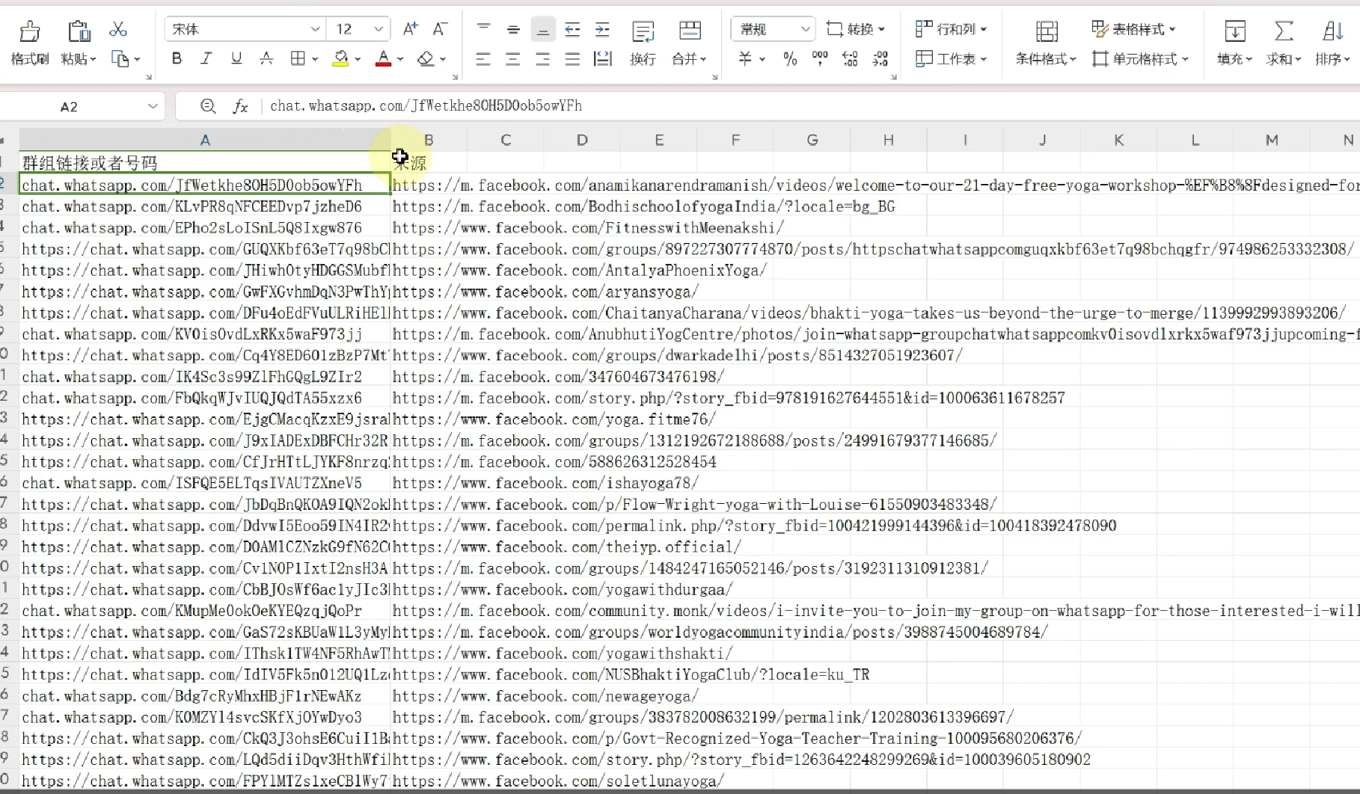Center text horizontally
Image resolution: width=1360 pixels, height=794 pixels.
click(513, 58)
